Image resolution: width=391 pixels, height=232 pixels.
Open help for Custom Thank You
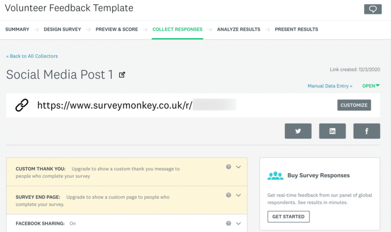(x=228, y=167)
